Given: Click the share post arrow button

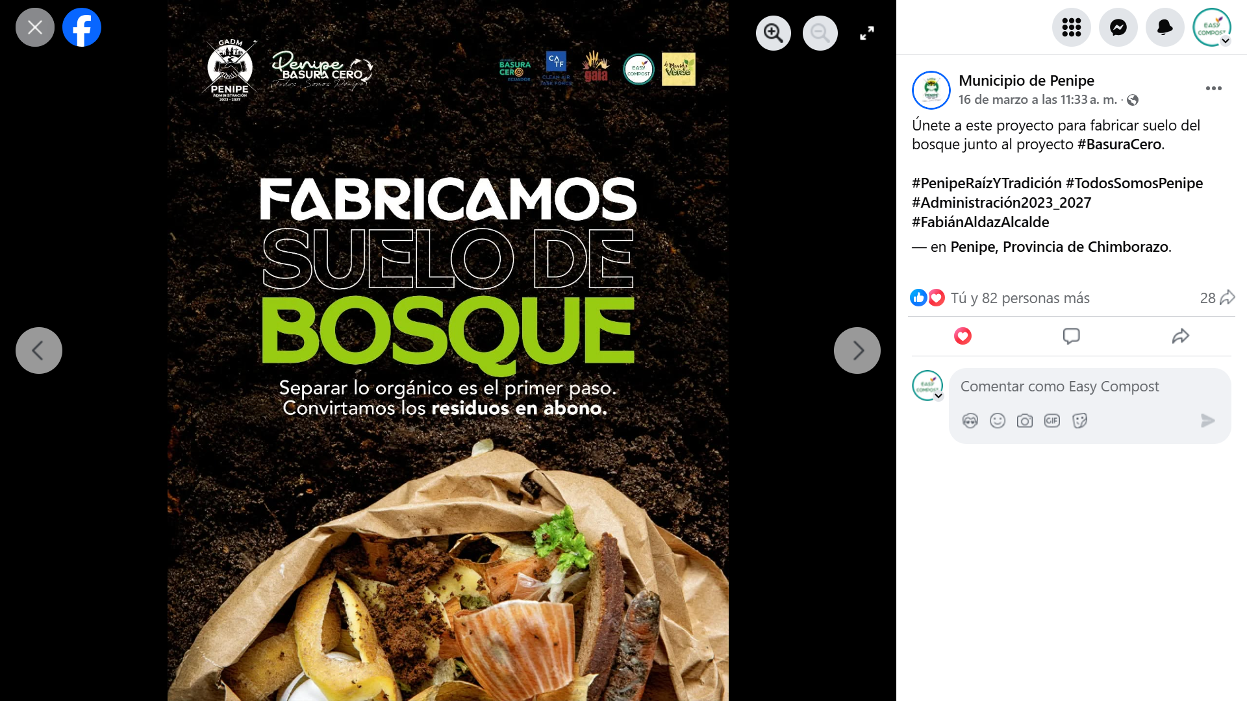Looking at the screenshot, I should point(1180,336).
